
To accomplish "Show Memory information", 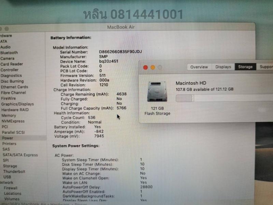I will [x=9, y=116].
